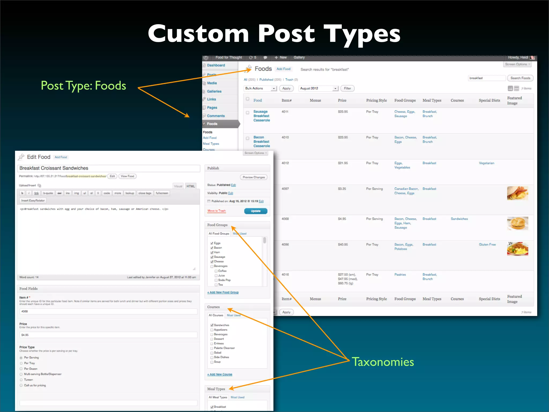Select the Per Dozen price type radio
The width and height of the screenshot is (549, 412).
[x=21, y=369]
